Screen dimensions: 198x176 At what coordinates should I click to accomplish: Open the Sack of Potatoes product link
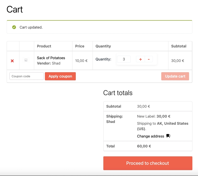click(x=51, y=58)
